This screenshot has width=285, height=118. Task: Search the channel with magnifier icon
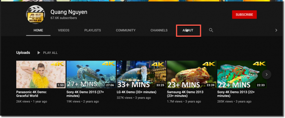click(211, 30)
